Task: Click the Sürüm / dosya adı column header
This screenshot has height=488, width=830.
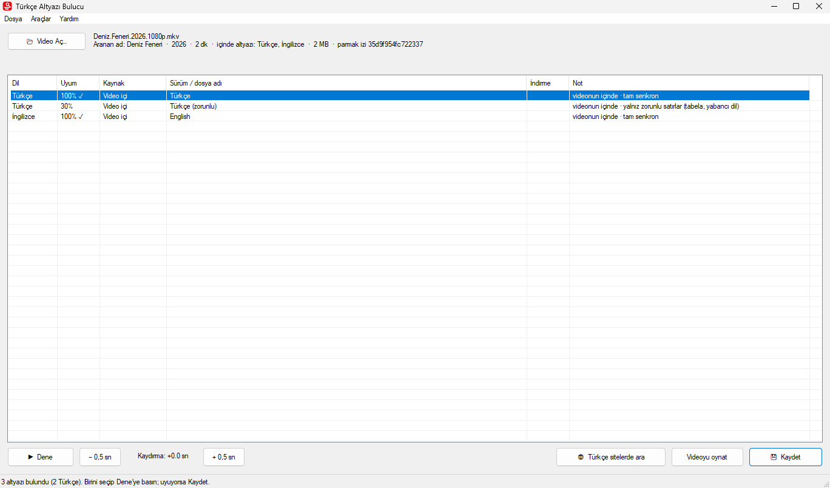Action: [x=346, y=83]
